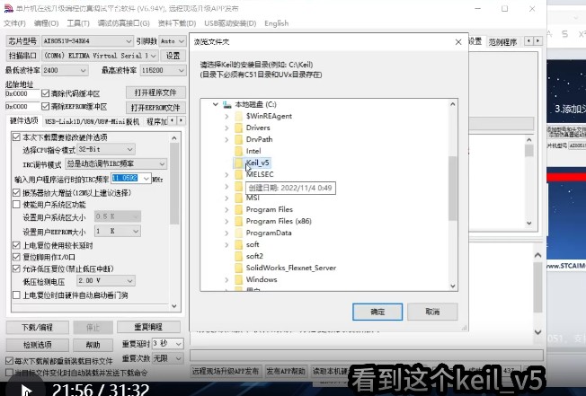Viewport: 586px width, 396px height.
Task: Expand the Program Files folder node
Action: point(226,209)
